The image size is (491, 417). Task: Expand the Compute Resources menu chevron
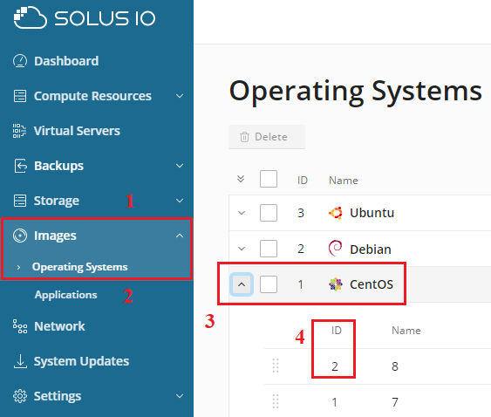180,96
